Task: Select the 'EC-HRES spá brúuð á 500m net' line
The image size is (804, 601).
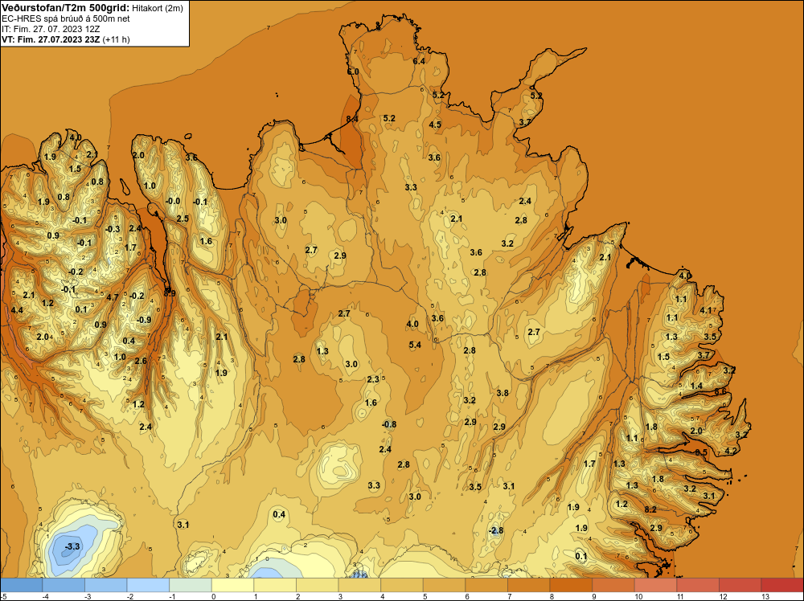Action: [66, 18]
